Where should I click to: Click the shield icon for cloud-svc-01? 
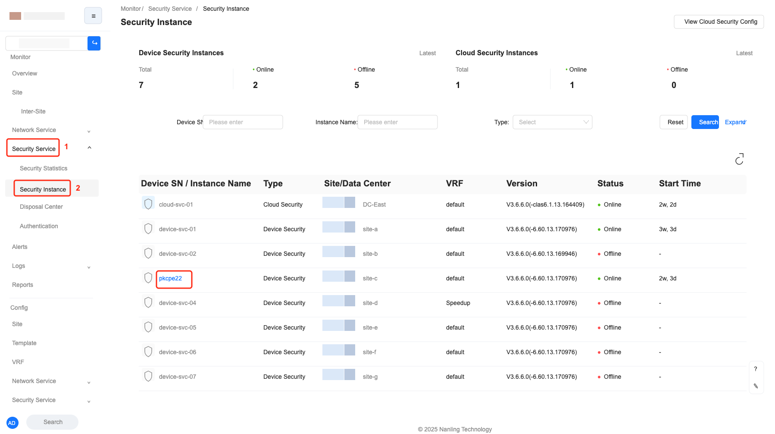tap(148, 204)
